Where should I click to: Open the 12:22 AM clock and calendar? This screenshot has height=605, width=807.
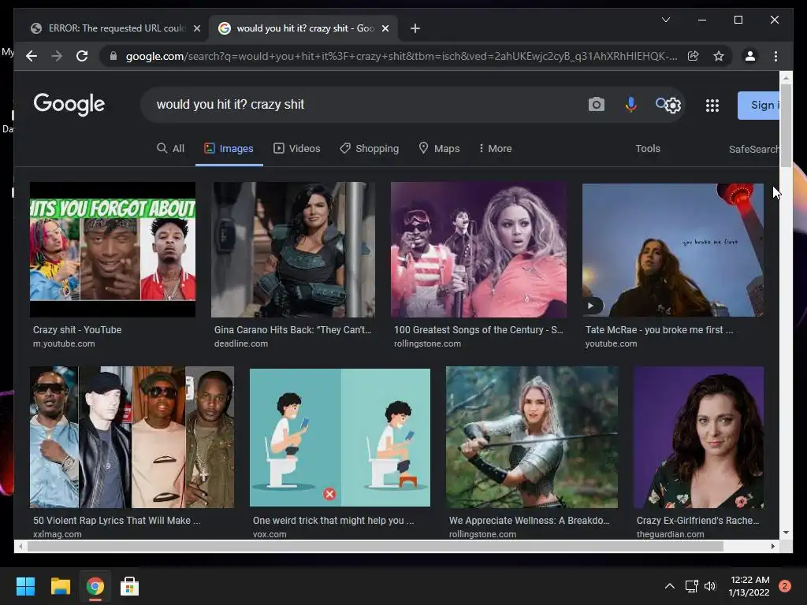pyautogui.click(x=749, y=586)
